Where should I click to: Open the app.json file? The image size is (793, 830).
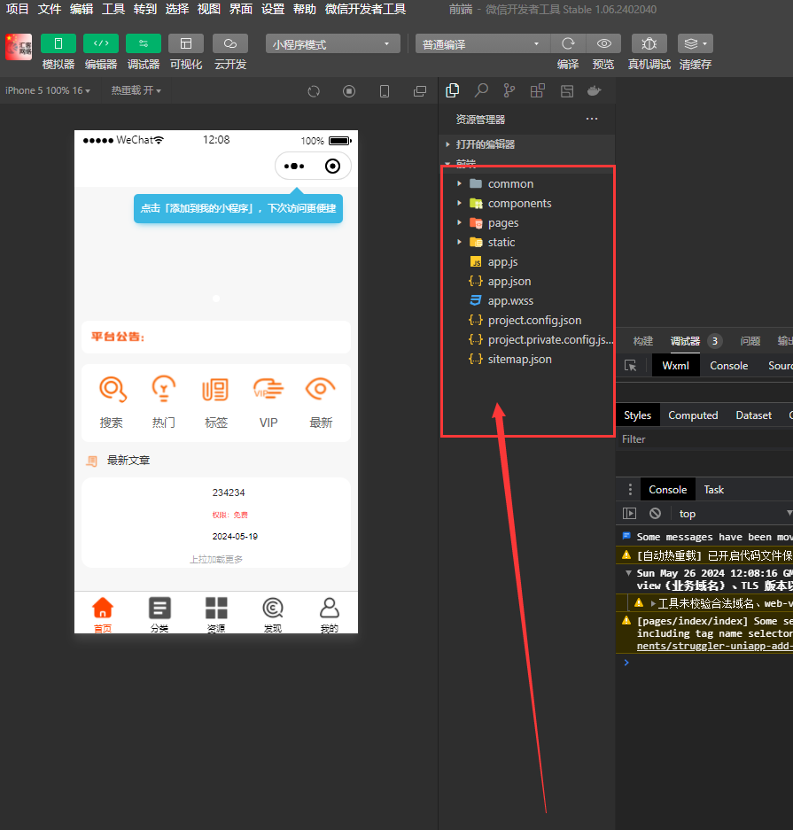526,281
